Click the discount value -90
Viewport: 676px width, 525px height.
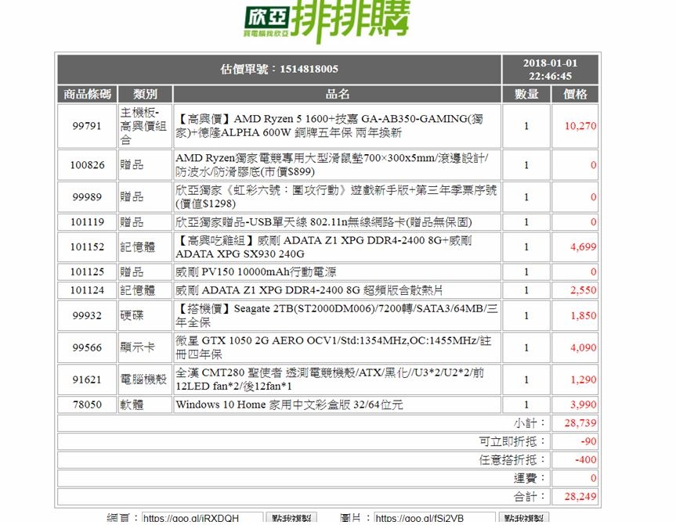coord(588,441)
